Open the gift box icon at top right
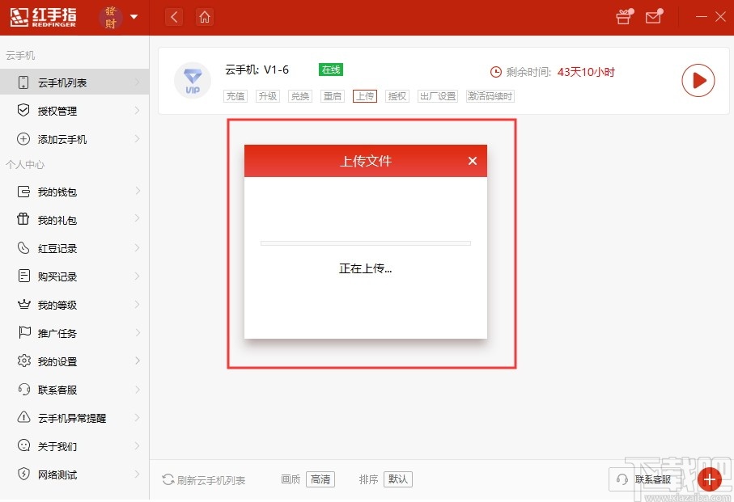 622,16
